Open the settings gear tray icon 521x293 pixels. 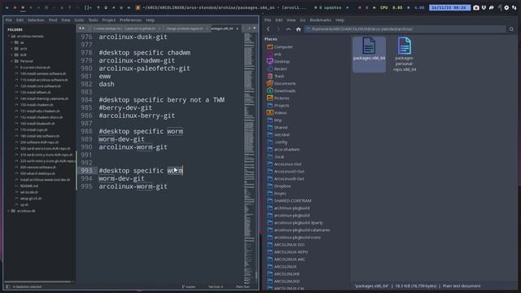point(506,7)
